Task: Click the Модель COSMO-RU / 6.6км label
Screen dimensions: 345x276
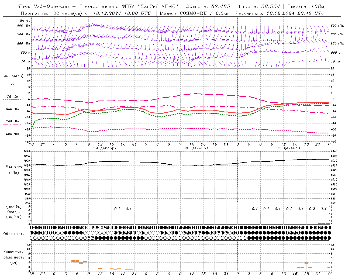Action: pos(194,13)
